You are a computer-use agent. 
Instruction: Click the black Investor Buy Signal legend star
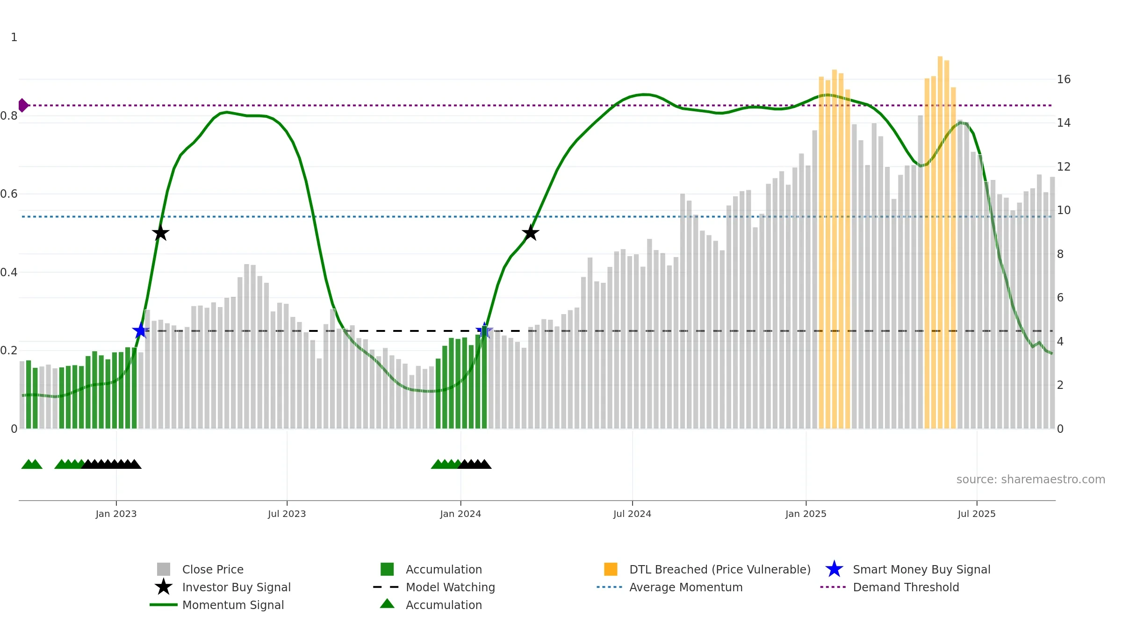tap(163, 587)
